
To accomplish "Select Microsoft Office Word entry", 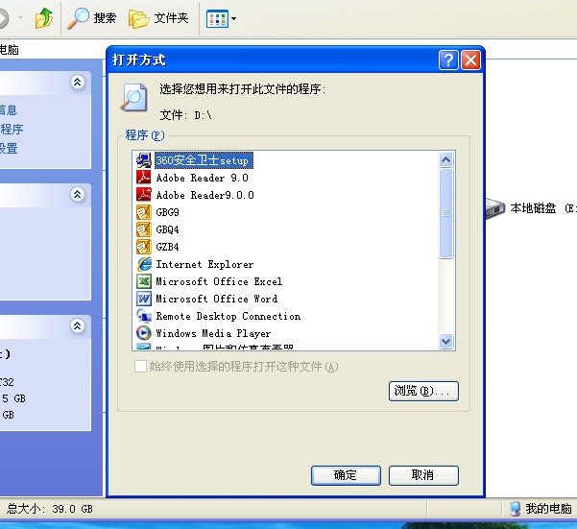I will [217, 299].
